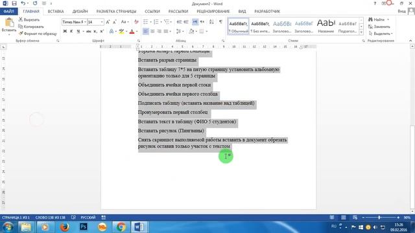The image size is (415, 233).
Task: Toggle Underline (Ч) formatting
Action: (x=78, y=31)
